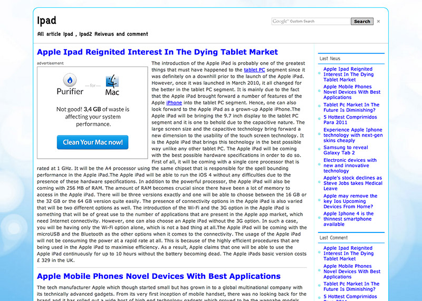Image resolution: width=422 pixels, height=301 pixels.
Task: Follow the tablet PC link in article
Action: click(x=254, y=70)
